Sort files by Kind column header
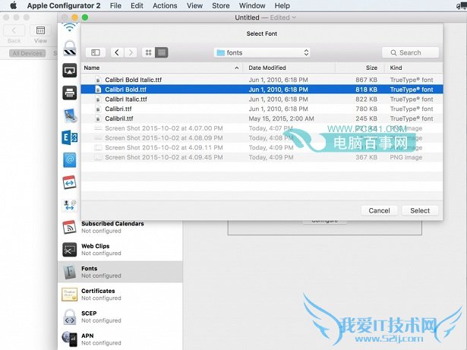The image size is (467, 350). coord(413,68)
